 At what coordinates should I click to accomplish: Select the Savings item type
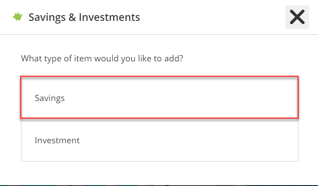(x=159, y=97)
